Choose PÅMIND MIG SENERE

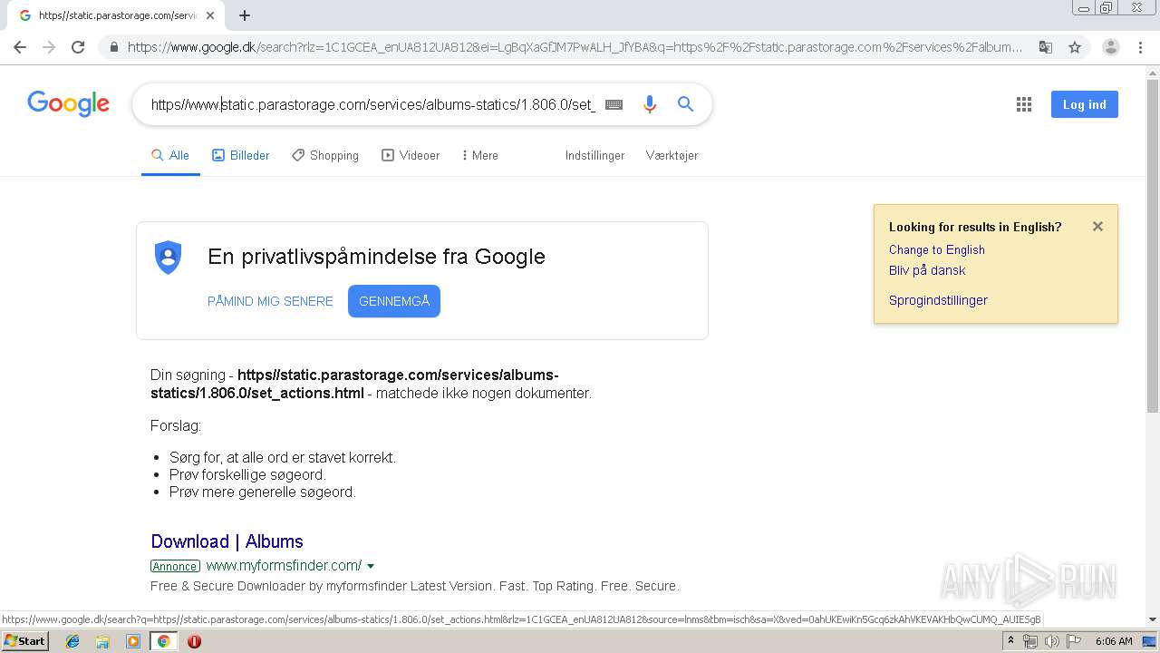click(x=270, y=301)
